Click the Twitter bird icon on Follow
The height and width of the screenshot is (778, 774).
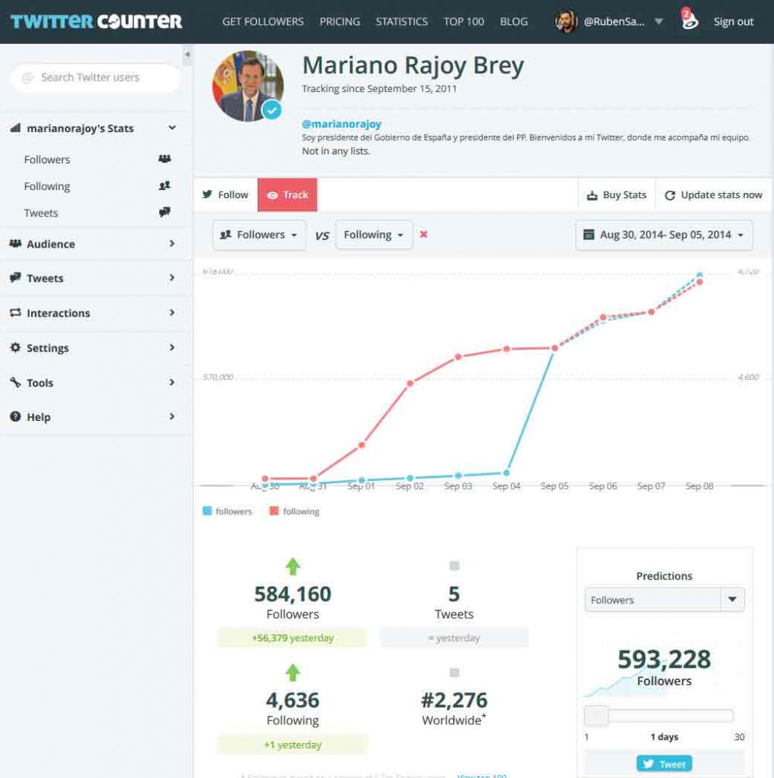[207, 194]
